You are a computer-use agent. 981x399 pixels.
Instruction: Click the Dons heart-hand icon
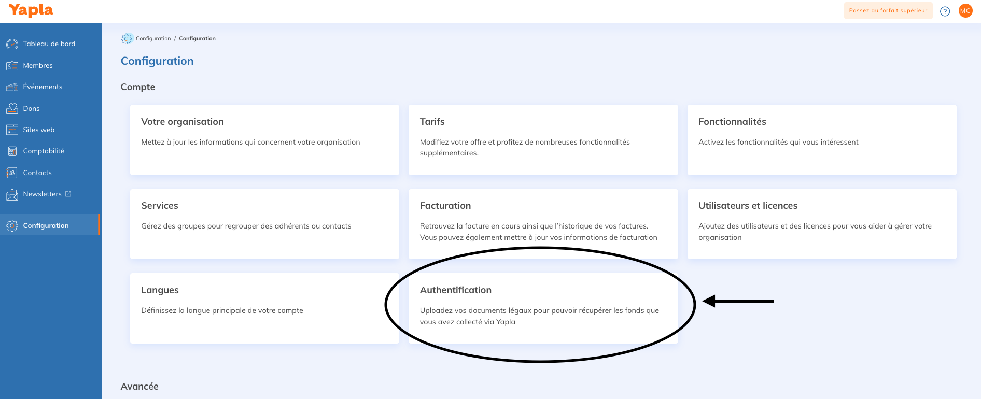click(12, 108)
